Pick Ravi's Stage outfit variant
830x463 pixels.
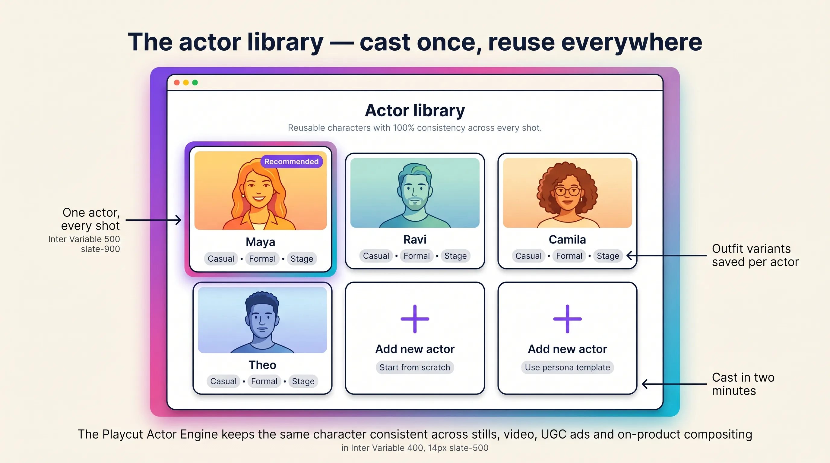(456, 256)
